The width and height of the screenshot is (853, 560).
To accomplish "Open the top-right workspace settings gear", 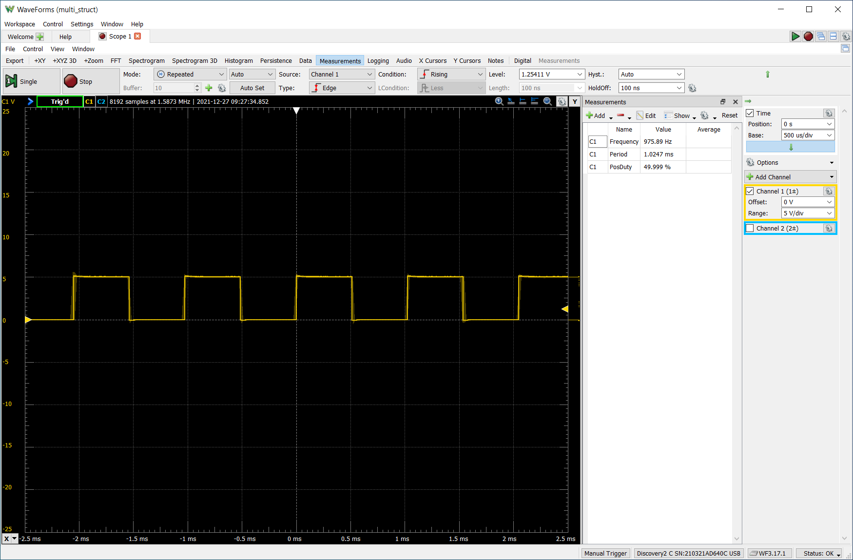I will pos(846,37).
